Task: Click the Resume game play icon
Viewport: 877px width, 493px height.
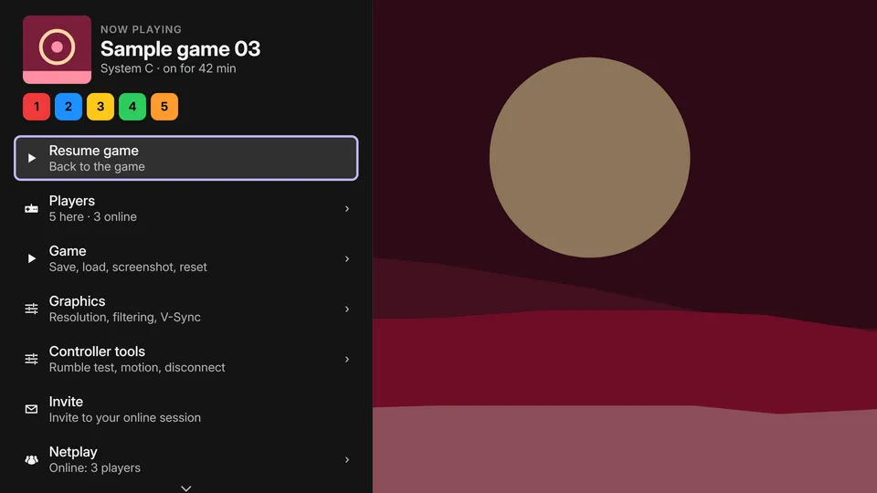Action: (32, 158)
